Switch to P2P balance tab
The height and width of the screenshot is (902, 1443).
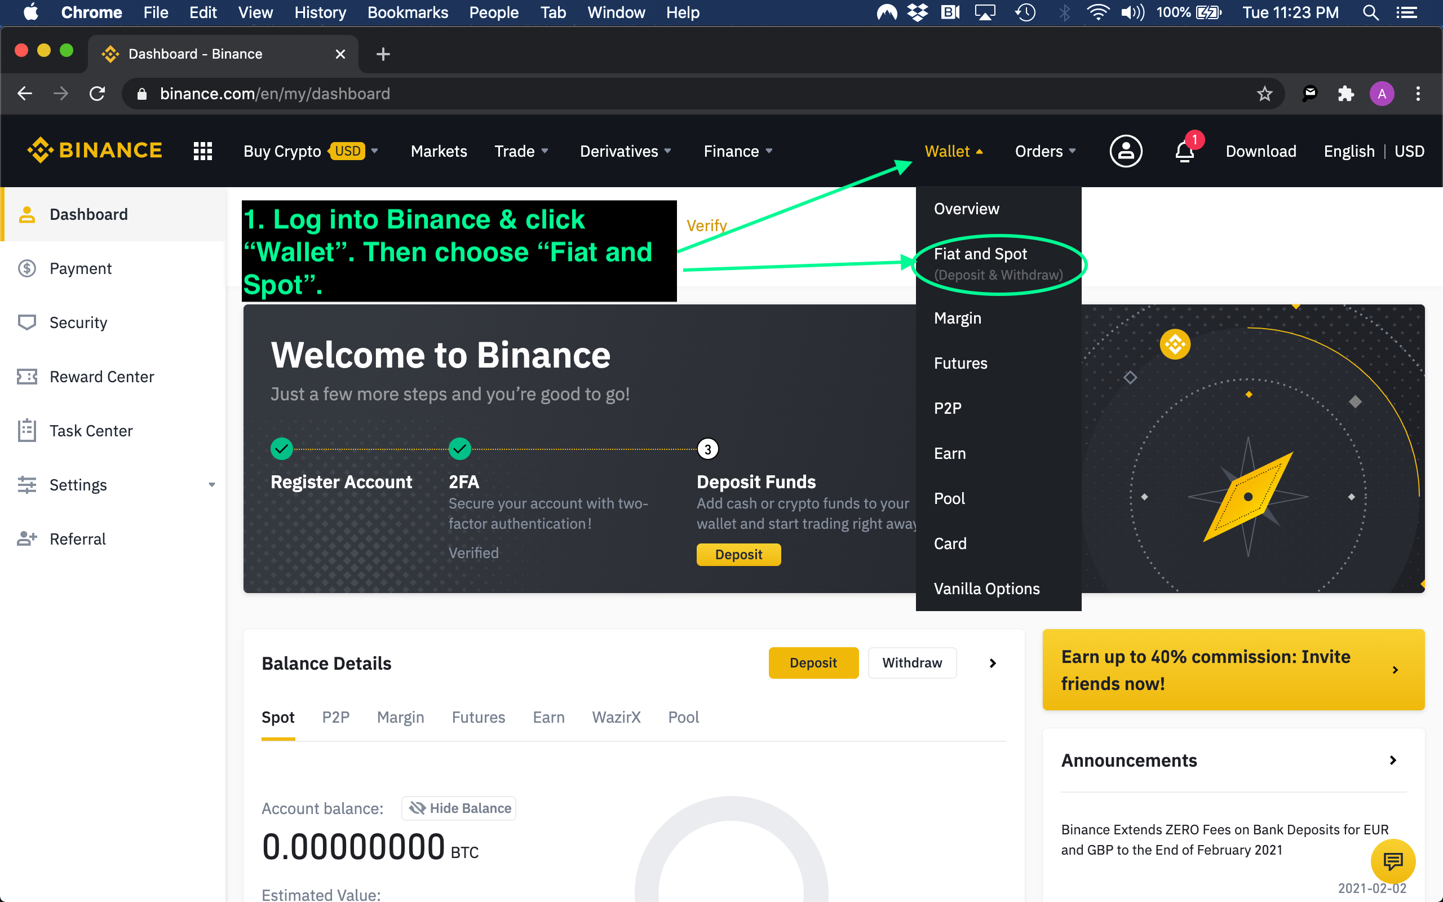(336, 717)
